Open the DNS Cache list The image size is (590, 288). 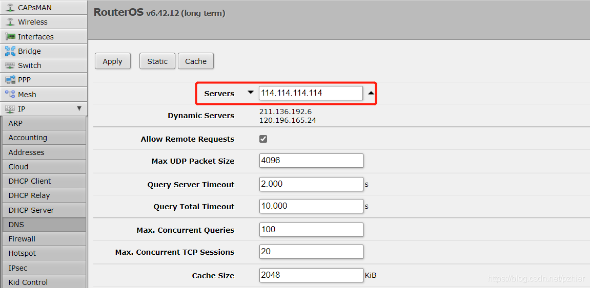(196, 61)
